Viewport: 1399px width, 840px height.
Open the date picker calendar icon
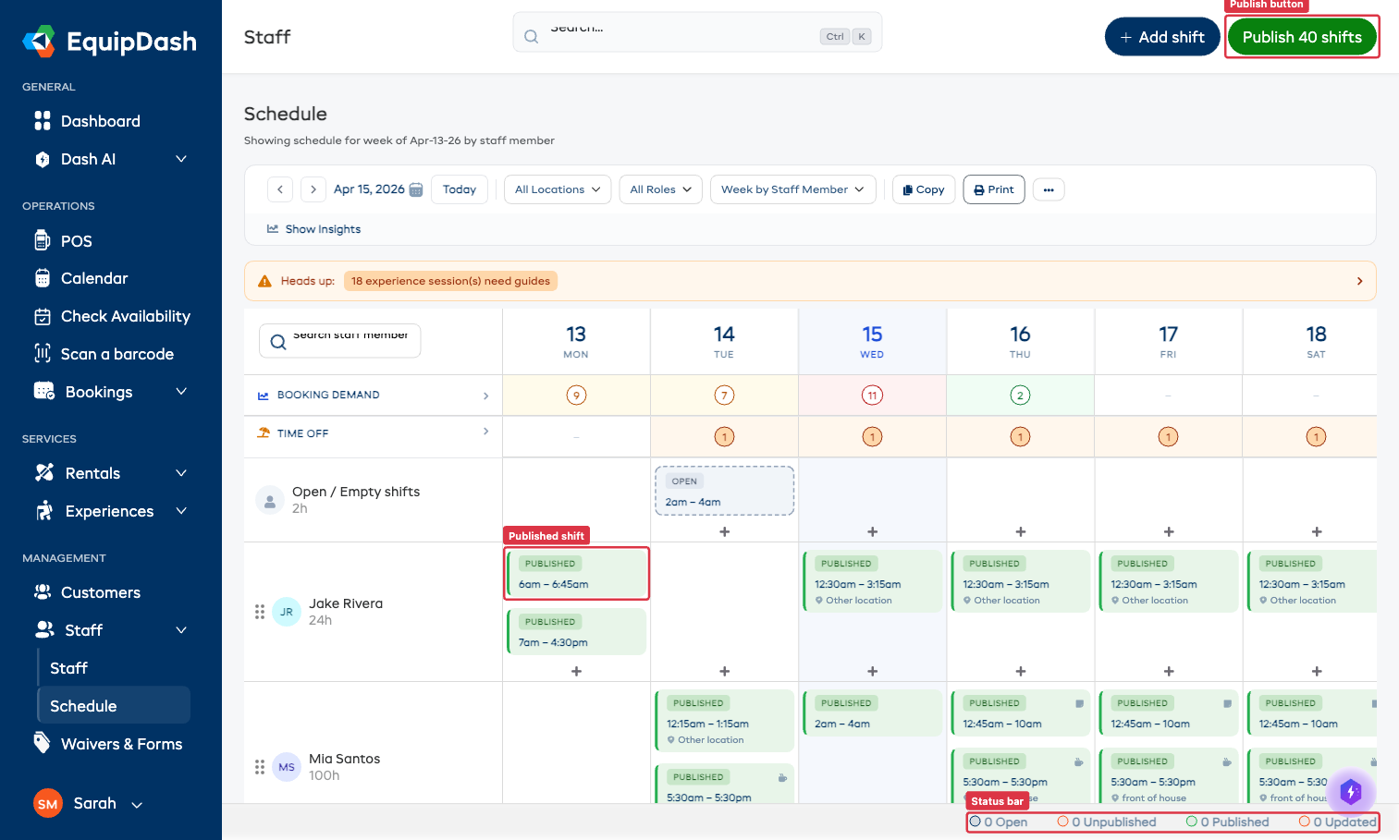pyautogui.click(x=416, y=189)
